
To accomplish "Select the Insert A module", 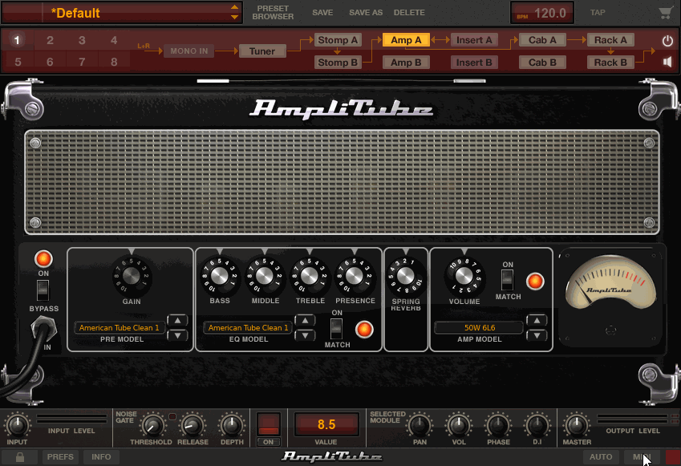I will (474, 40).
